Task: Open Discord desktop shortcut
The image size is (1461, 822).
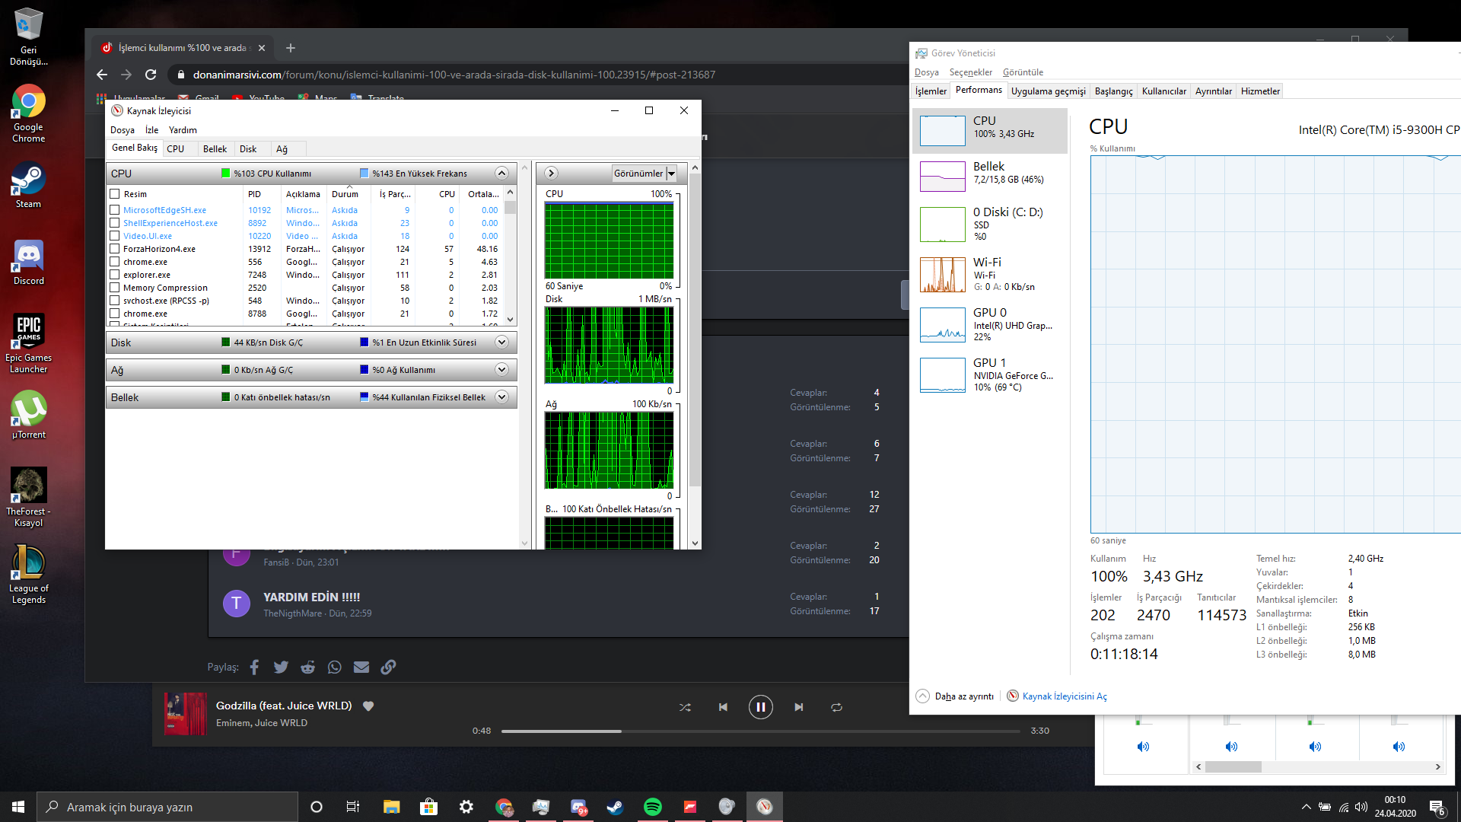Action: (x=28, y=263)
